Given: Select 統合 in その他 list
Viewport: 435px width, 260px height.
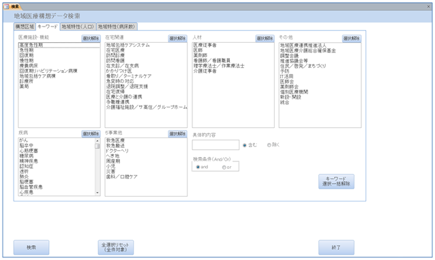Looking at the screenshot, I should [320, 102].
